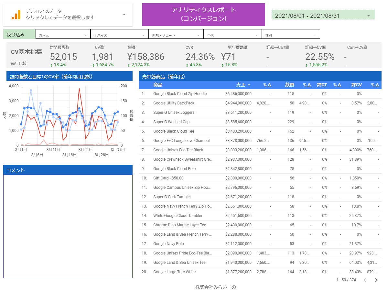Click the 詳細→Cart率 scorecard label
The height and width of the screenshot is (291, 388).
278,48
